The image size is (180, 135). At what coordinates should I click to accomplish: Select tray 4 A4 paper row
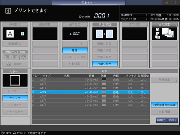[91, 96]
